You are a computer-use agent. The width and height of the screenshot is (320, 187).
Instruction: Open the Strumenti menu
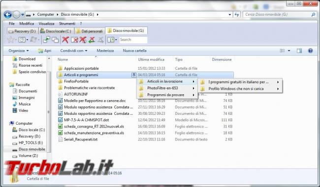tap(67, 24)
